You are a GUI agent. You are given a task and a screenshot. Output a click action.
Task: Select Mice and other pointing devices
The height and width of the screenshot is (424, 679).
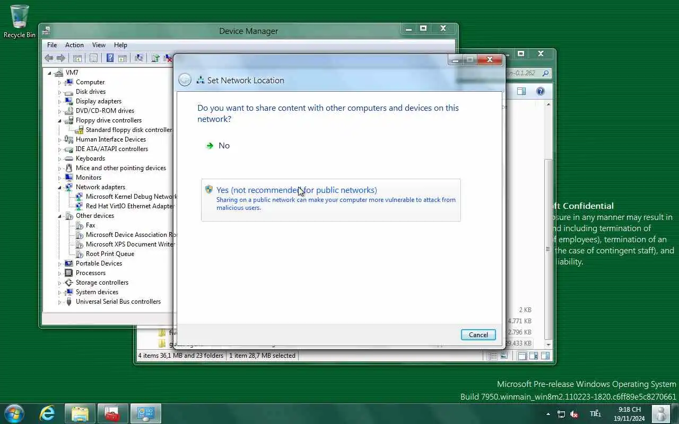120,168
